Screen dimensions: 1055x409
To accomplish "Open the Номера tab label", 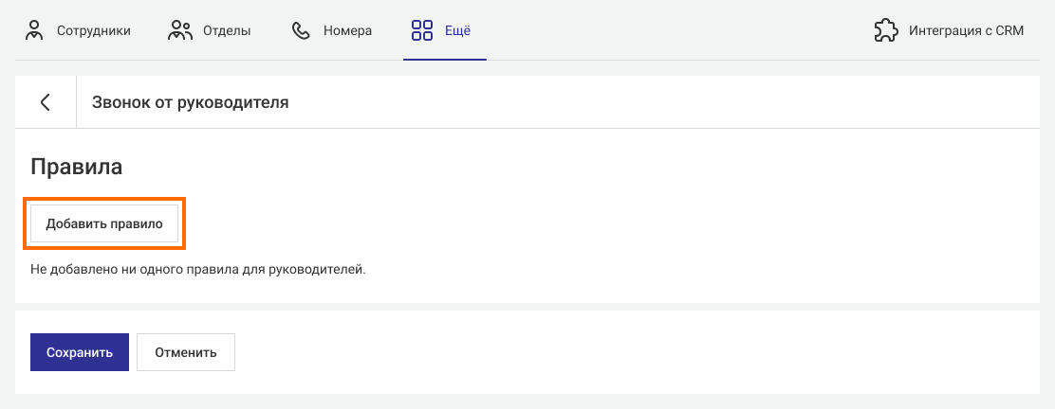I will point(347,30).
